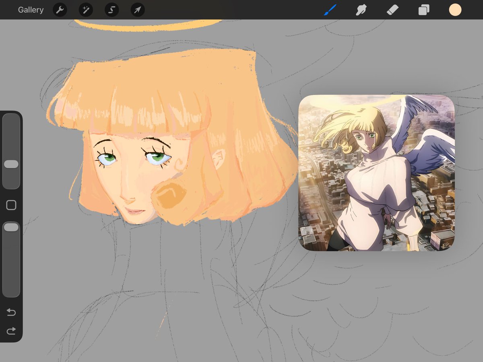Undo the last stroke
Viewport: 483px width, 362px height.
11,313
